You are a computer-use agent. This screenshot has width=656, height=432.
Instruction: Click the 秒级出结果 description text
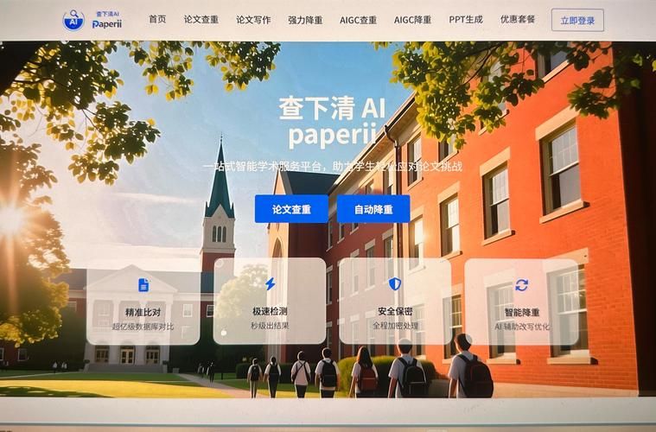click(270, 326)
